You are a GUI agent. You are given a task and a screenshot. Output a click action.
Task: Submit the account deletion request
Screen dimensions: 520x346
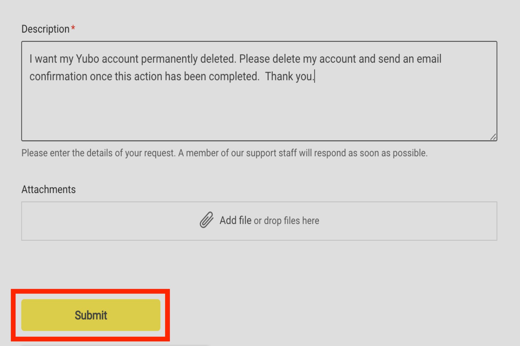point(91,315)
